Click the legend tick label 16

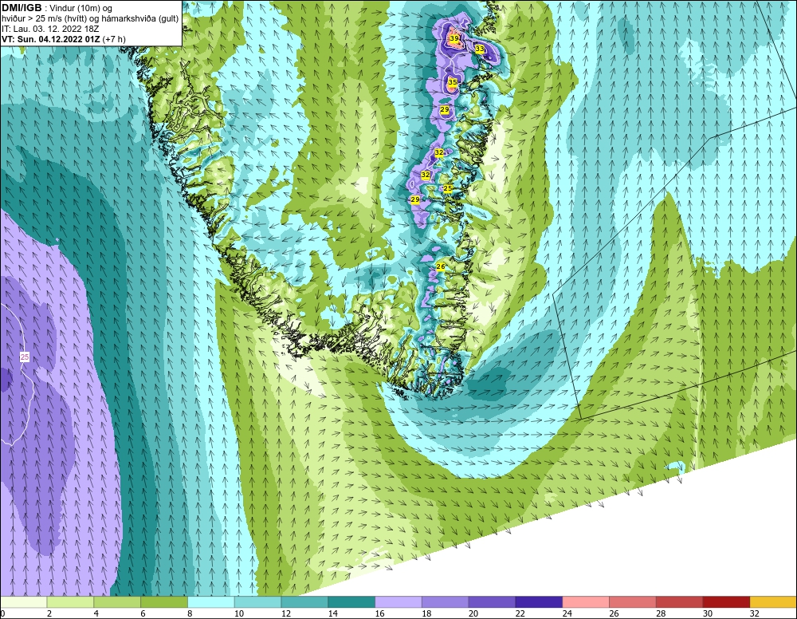tap(379, 613)
